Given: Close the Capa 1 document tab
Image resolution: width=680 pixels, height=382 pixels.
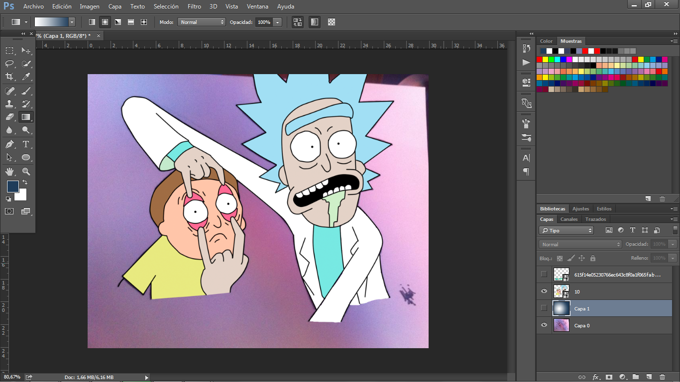Looking at the screenshot, I should coord(99,36).
